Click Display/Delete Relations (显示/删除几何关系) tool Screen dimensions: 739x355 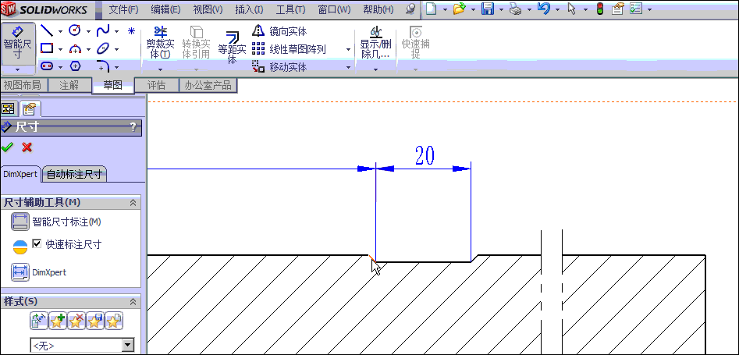[375, 42]
